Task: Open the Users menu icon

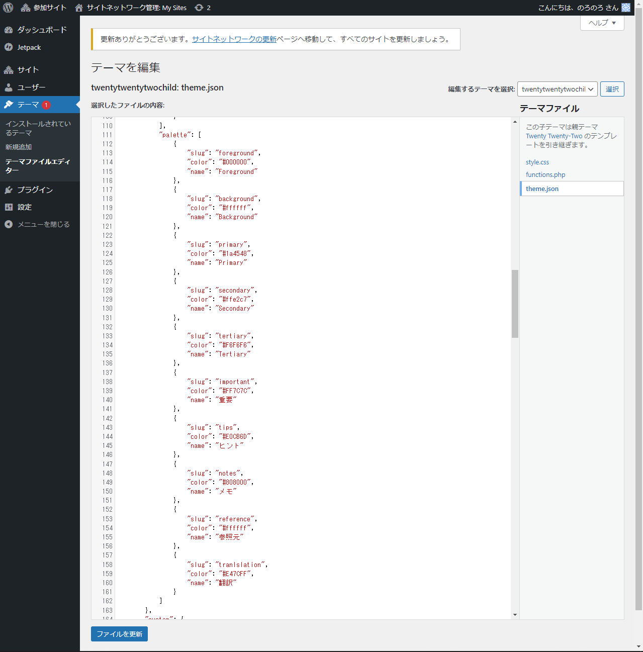Action: (x=9, y=87)
